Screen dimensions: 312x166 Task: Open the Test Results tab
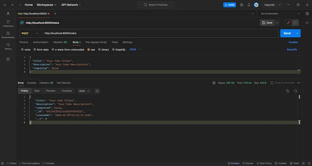coord(64,83)
